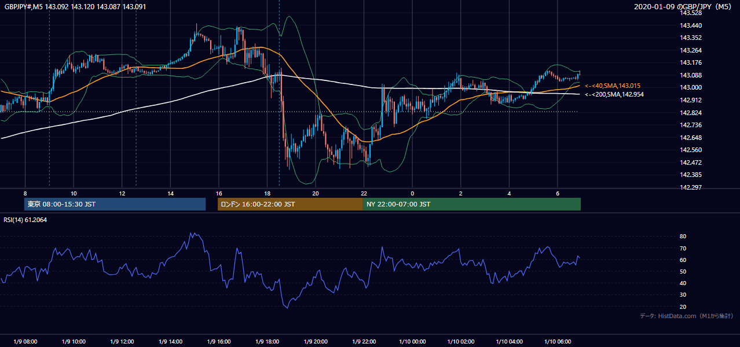Click the price axis label 142.560
740x347 pixels.
click(691, 150)
